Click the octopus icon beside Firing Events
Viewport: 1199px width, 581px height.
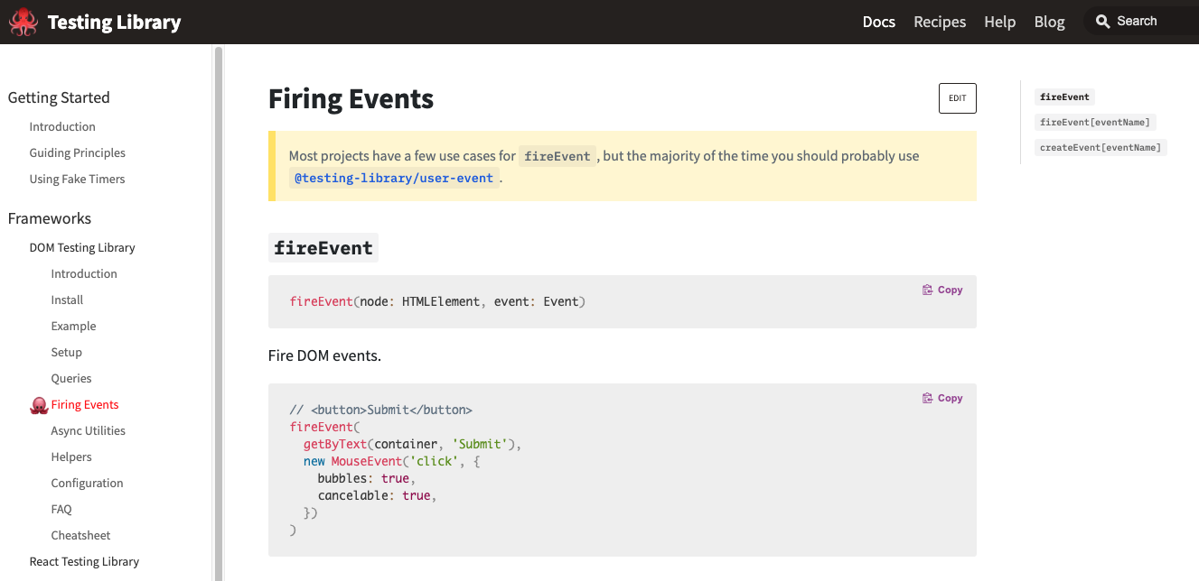pyautogui.click(x=39, y=405)
